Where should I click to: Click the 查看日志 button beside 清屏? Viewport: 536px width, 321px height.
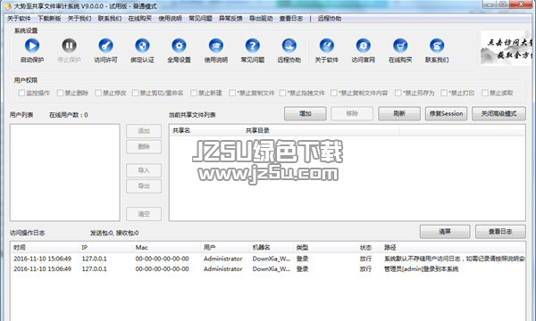click(500, 232)
